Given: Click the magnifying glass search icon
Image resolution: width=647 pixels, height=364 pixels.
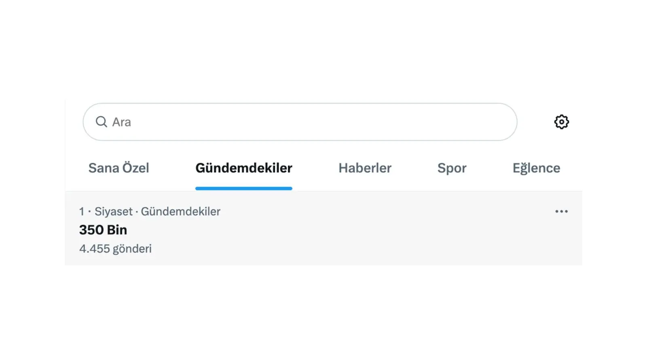Looking at the screenshot, I should tap(101, 122).
